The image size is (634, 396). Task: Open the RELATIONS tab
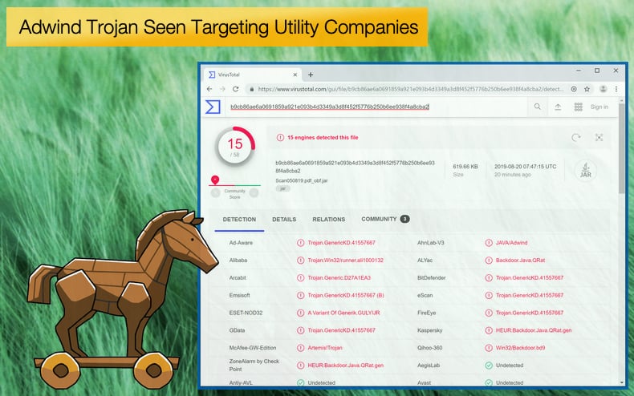(329, 220)
